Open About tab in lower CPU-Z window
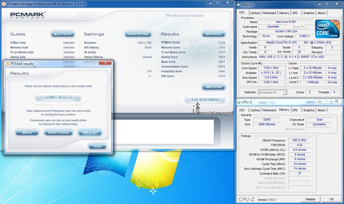 click(321, 110)
